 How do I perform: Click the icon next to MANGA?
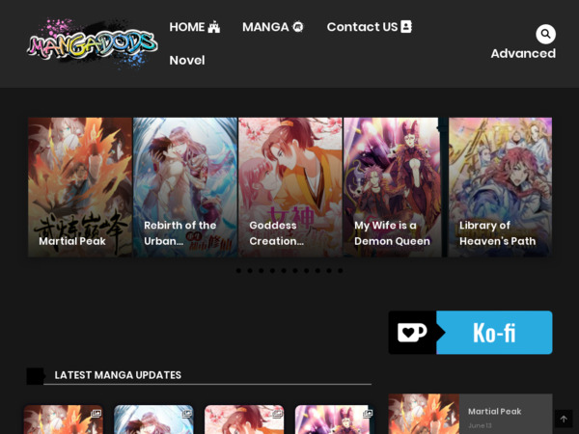tap(297, 27)
